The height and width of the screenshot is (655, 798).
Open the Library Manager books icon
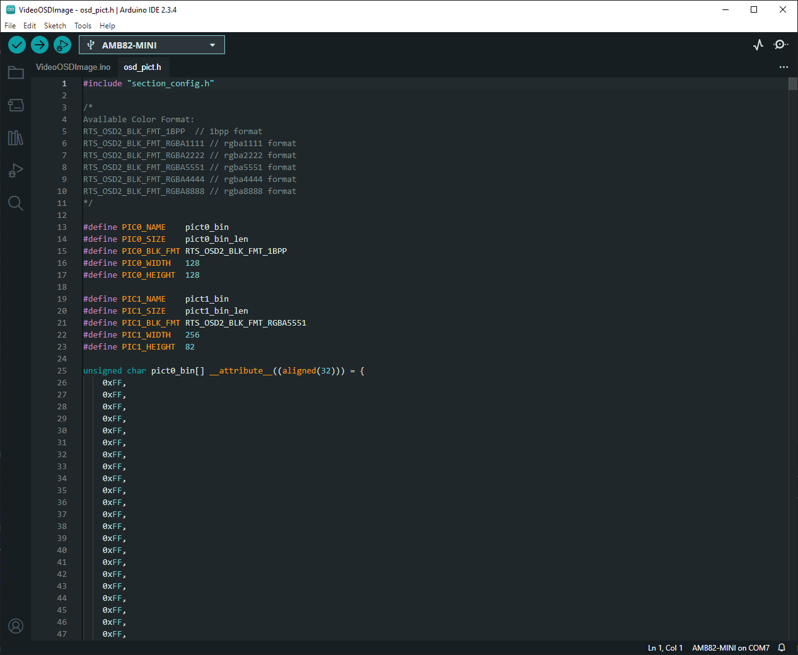[x=16, y=138]
